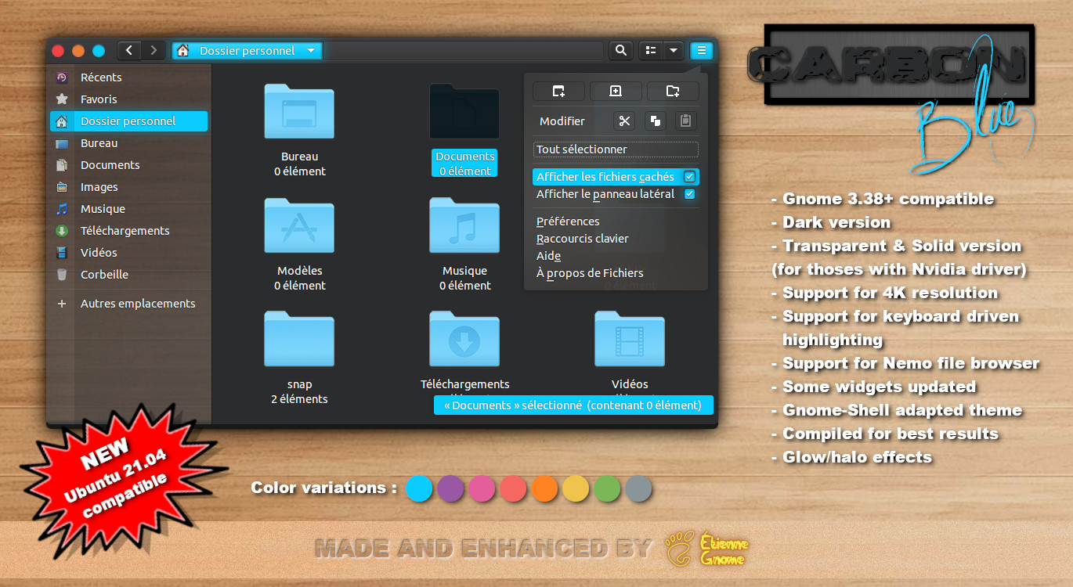Screen dimensions: 1073x587
Task: Select Favoris in the sidebar
Action: point(129,99)
